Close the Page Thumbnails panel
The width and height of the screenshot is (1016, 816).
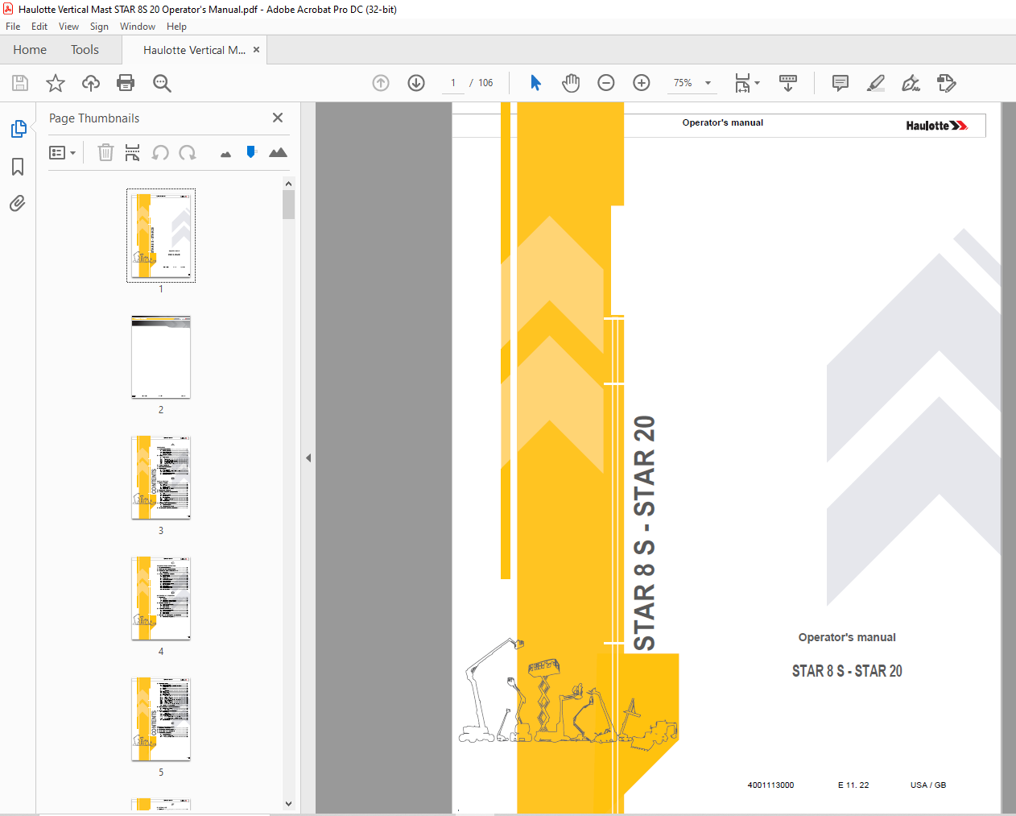pos(278,118)
